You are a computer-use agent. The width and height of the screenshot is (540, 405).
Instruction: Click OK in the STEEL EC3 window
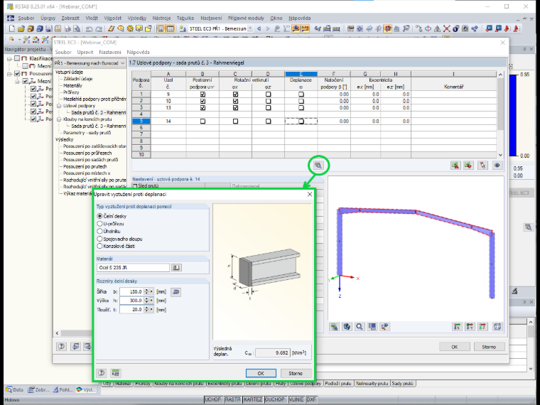(x=454, y=347)
